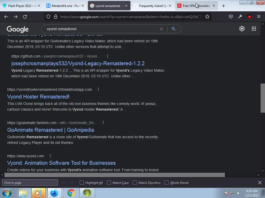Show site security padlock information
265x198 pixels.
coord(56,17)
